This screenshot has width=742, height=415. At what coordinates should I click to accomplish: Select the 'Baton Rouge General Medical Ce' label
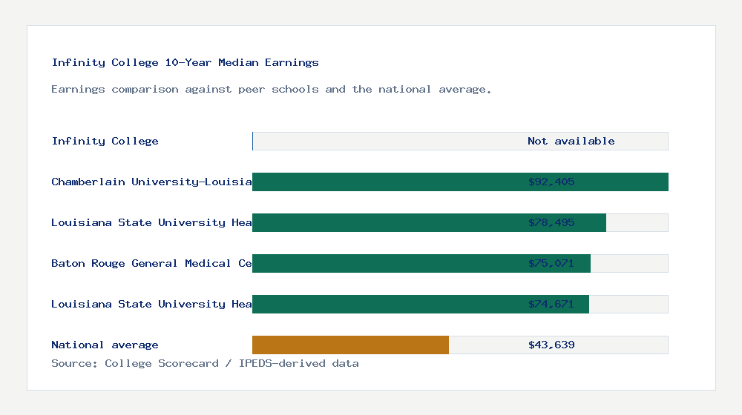pos(151,263)
